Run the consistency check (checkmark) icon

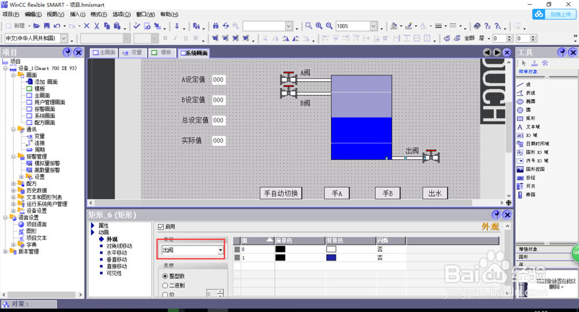(137, 26)
